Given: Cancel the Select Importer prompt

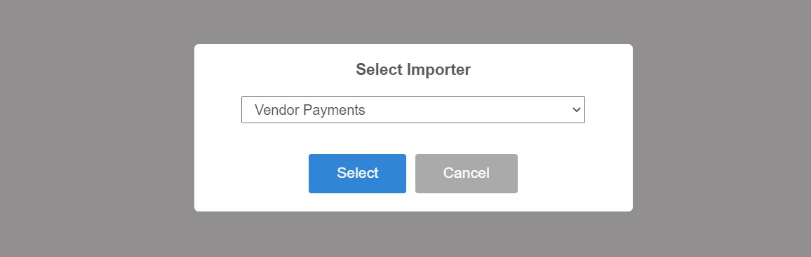Looking at the screenshot, I should 466,174.
